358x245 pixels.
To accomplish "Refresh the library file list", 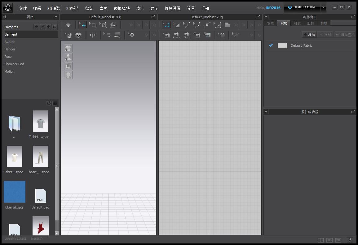I will coord(49,103).
